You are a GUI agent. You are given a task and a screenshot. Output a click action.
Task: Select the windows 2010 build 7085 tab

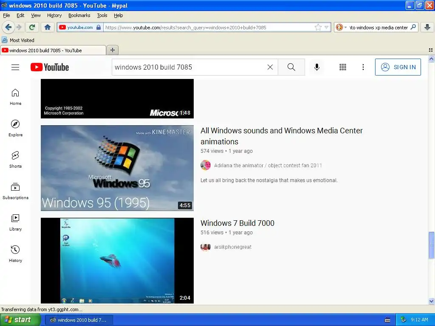[53, 51]
